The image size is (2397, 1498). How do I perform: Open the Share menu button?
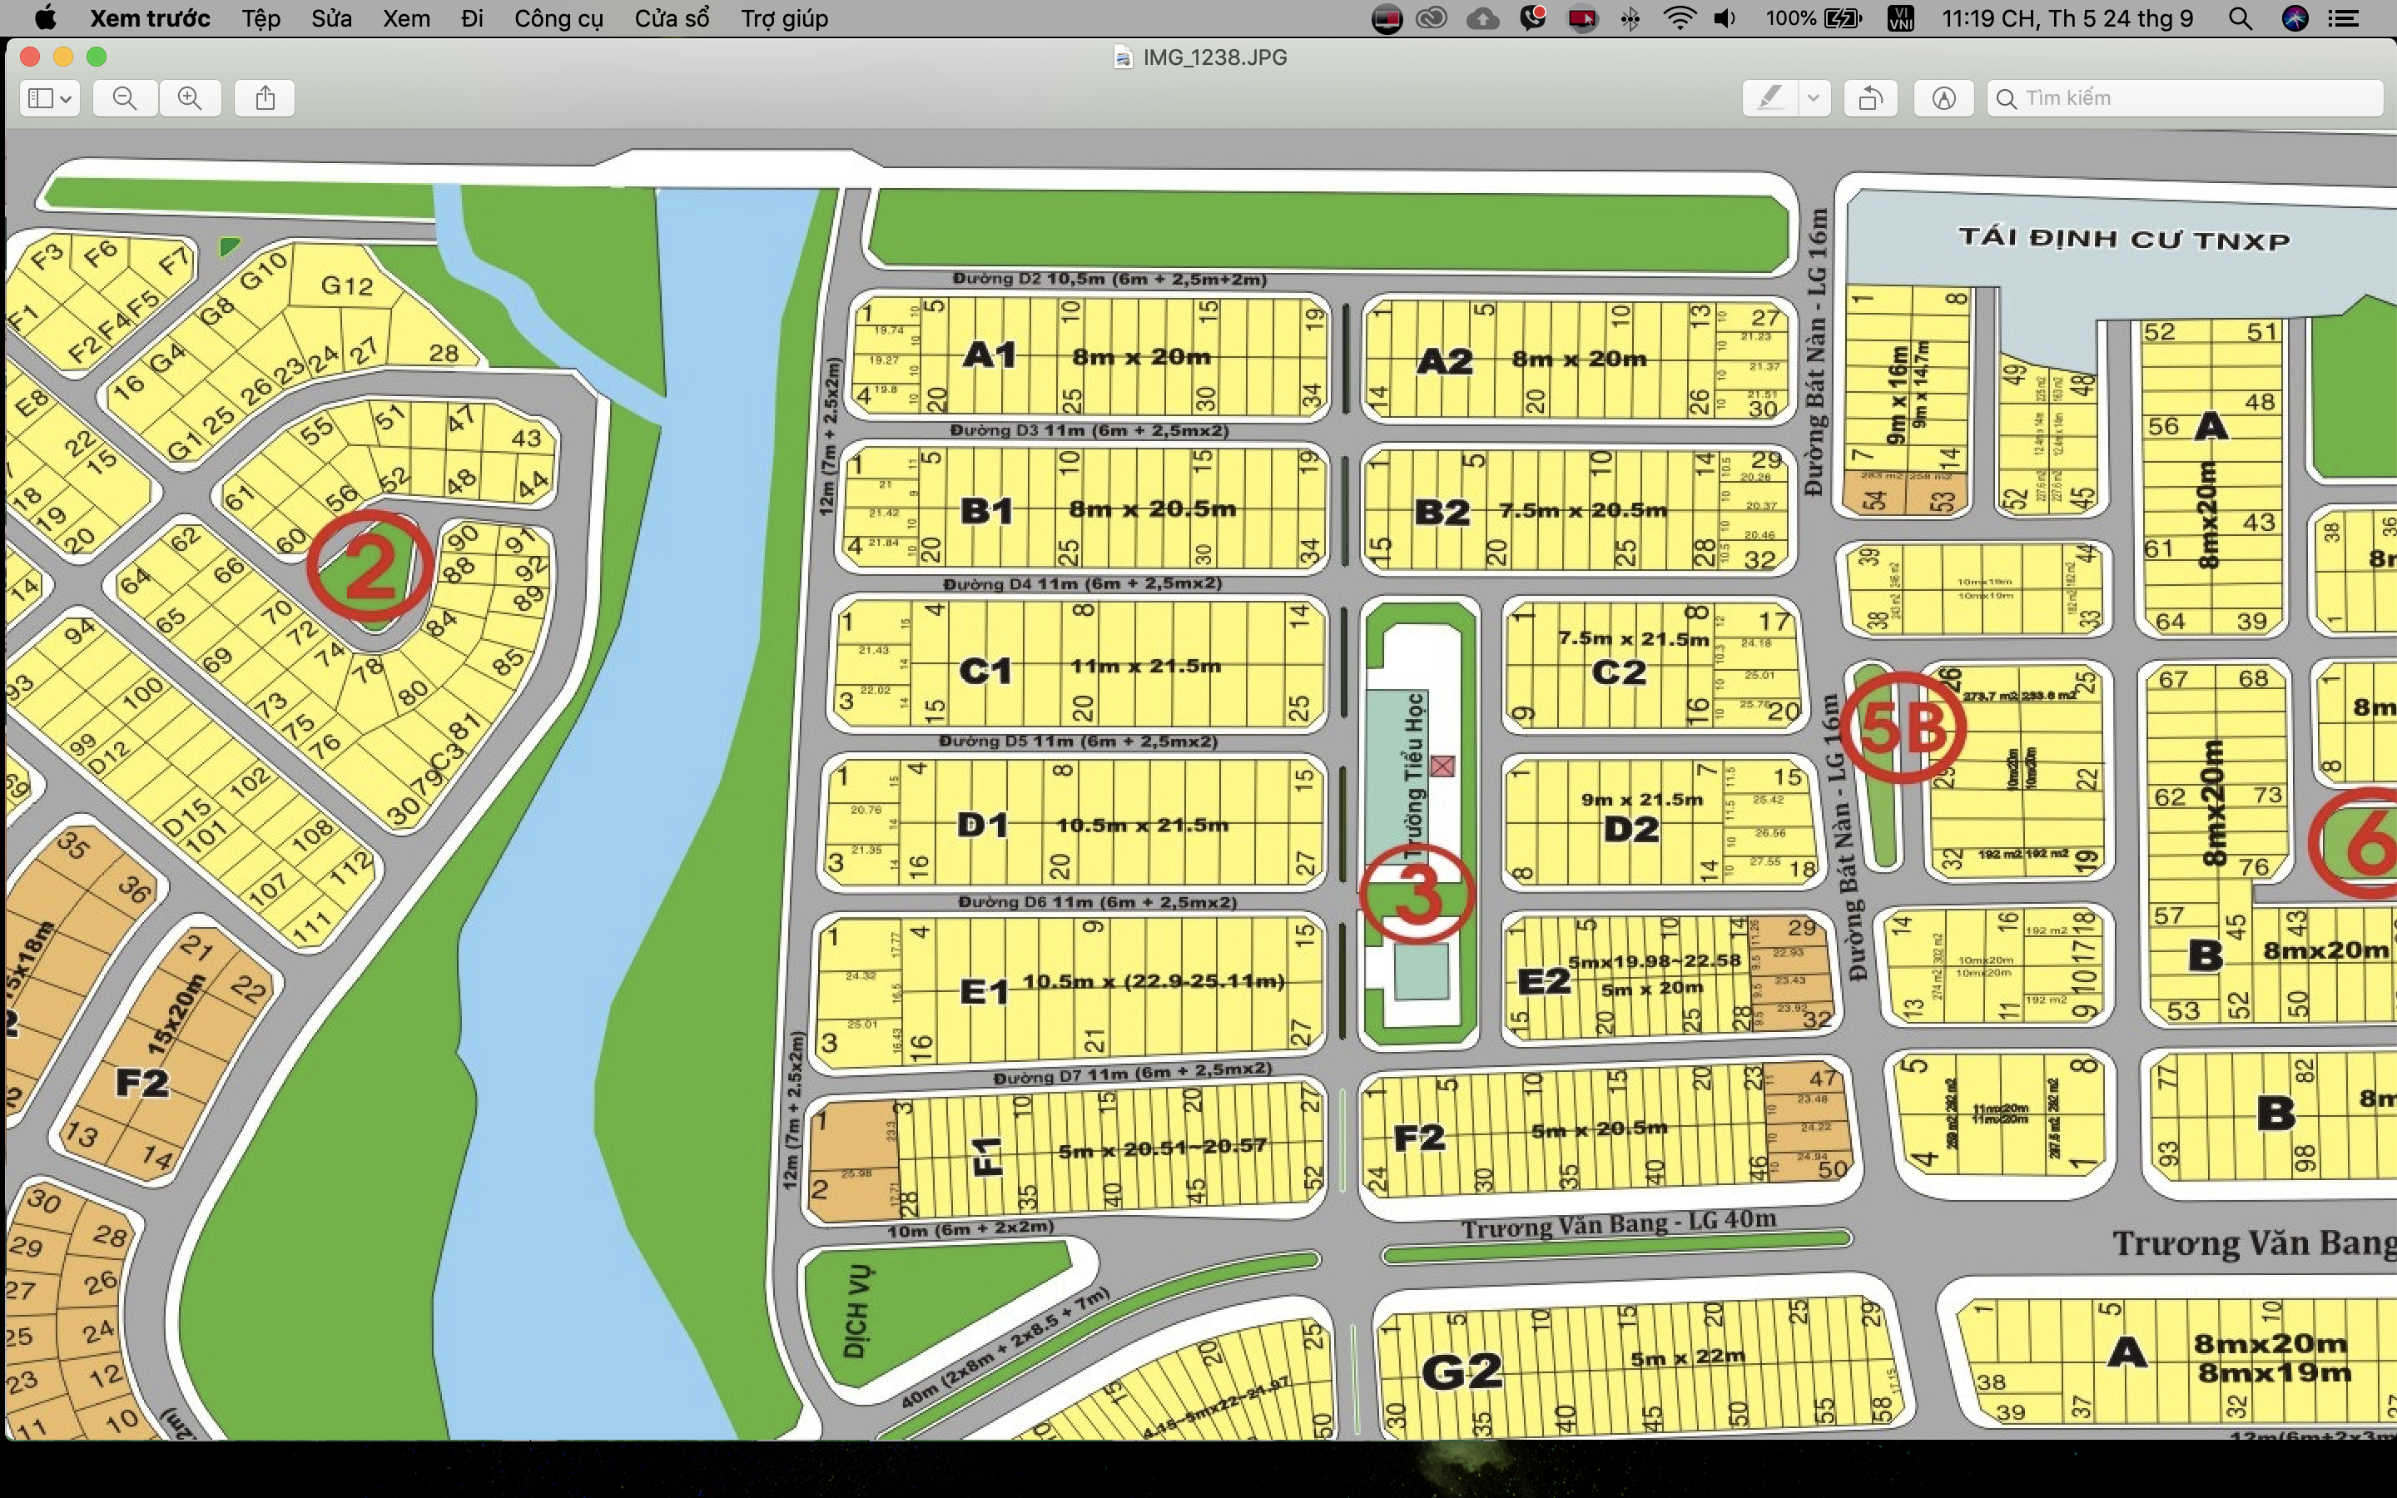coord(265,98)
